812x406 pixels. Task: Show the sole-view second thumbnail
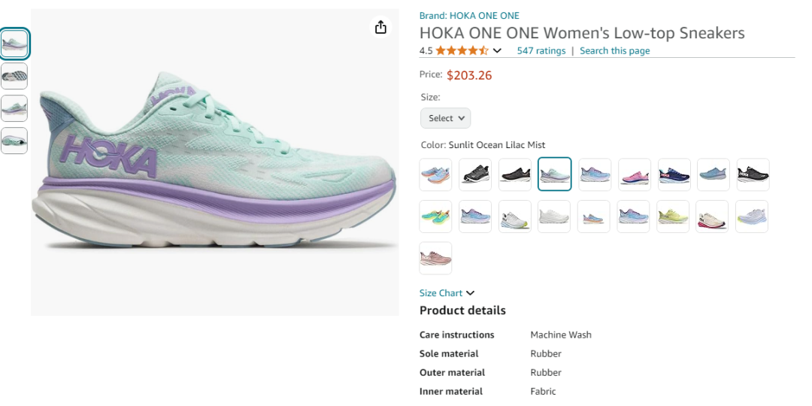coord(14,76)
